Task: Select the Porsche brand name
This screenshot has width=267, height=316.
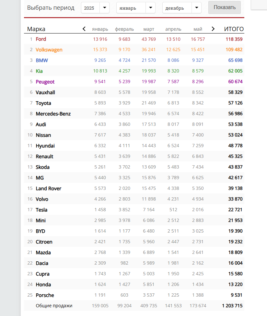Action: (x=45, y=295)
